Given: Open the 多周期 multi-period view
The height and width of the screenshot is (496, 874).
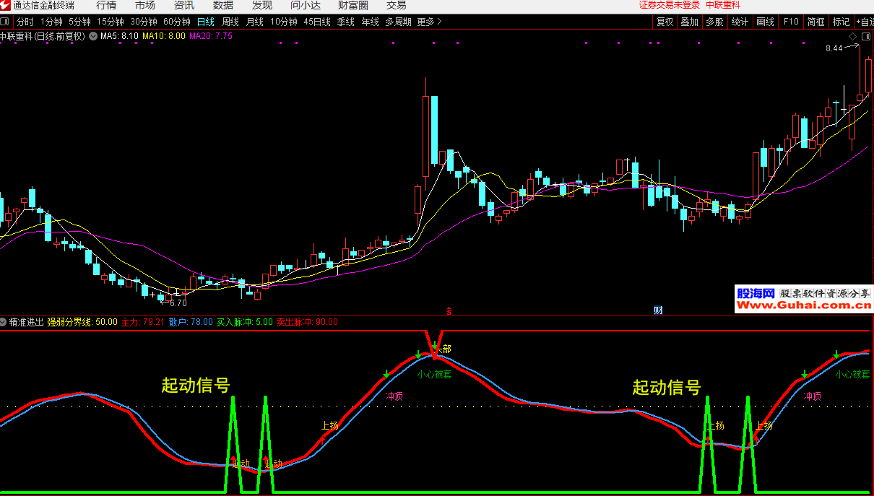Looking at the screenshot, I should (x=398, y=22).
